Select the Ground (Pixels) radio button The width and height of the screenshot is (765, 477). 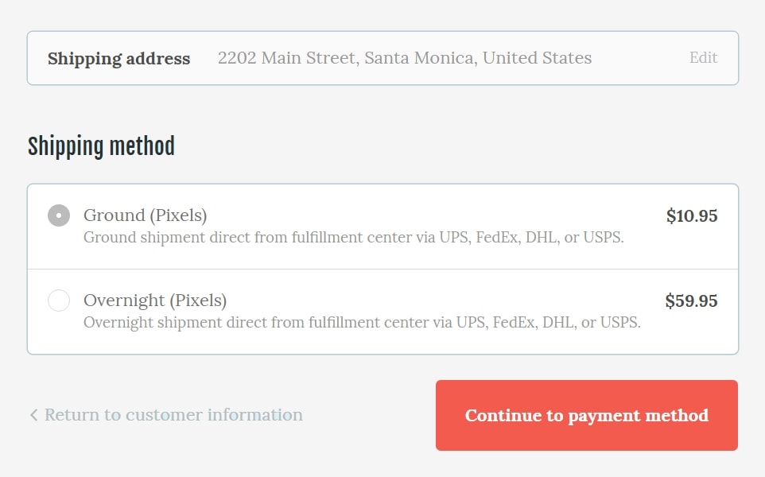(59, 215)
